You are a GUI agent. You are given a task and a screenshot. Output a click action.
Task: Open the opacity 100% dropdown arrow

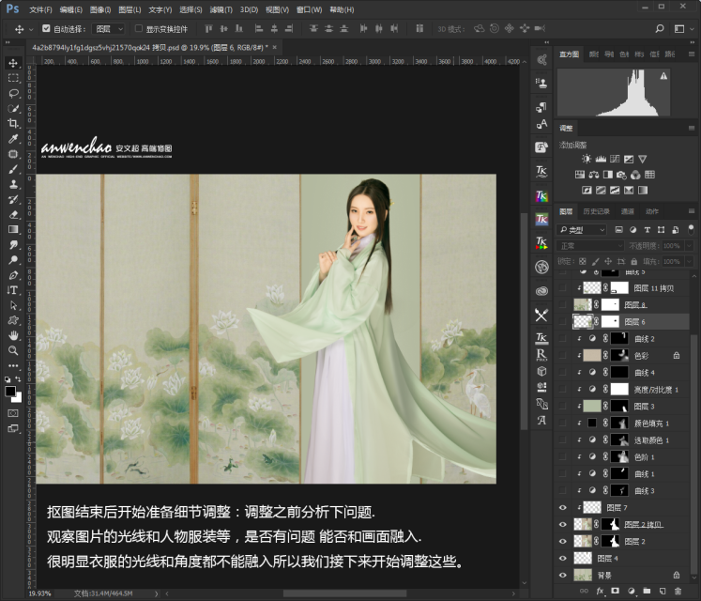click(689, 246)
